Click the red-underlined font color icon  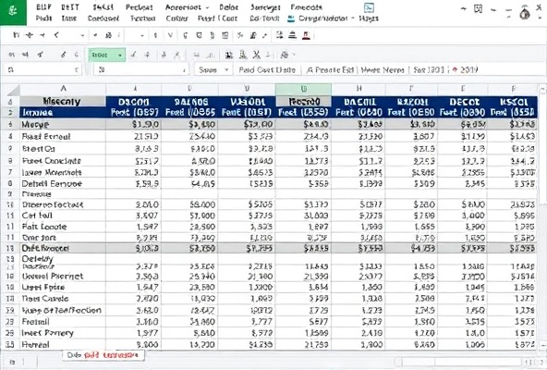click(306, 35)
